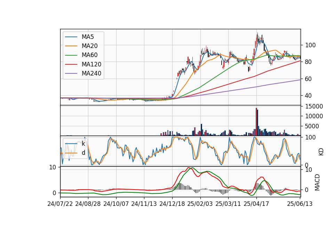This screenshot has width=334, height=240.
Task: Click the 80 price axis tick label
Action: click(309, 62)
